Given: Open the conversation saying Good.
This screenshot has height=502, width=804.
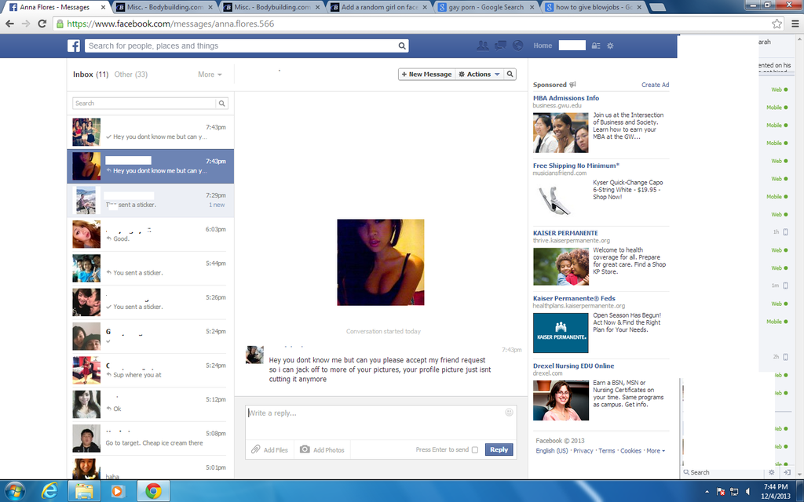Looking at the screenshot, I should (x=150, y=234).
